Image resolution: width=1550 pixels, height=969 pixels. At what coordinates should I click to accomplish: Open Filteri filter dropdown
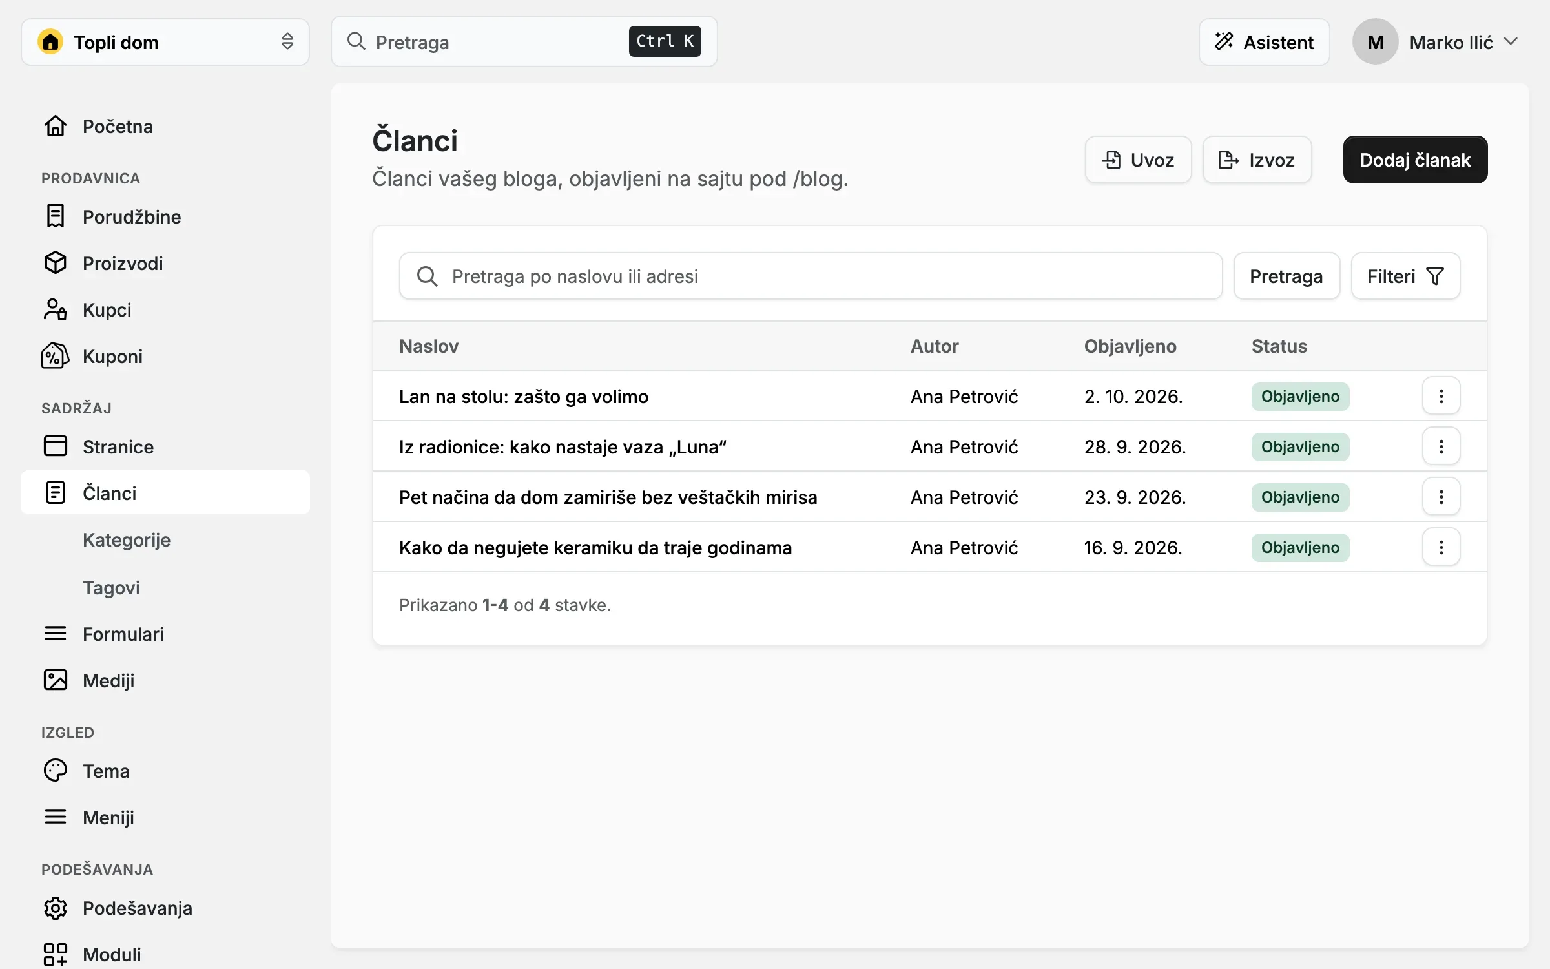tap(1405, 276)
